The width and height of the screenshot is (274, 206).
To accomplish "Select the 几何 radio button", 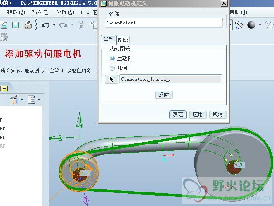I will 112,68.
